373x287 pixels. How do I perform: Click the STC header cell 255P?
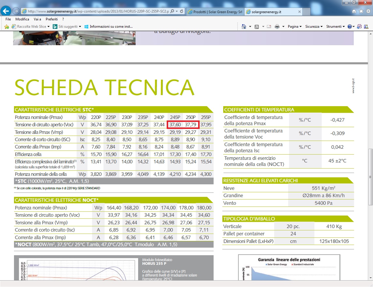pos(206,117)
